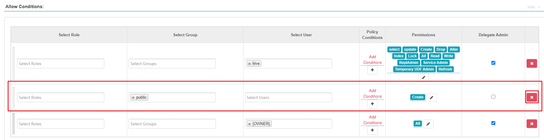Screen dimensions: 544x140
Task: Click the Lock permission tag
Action: coord(412,56)
